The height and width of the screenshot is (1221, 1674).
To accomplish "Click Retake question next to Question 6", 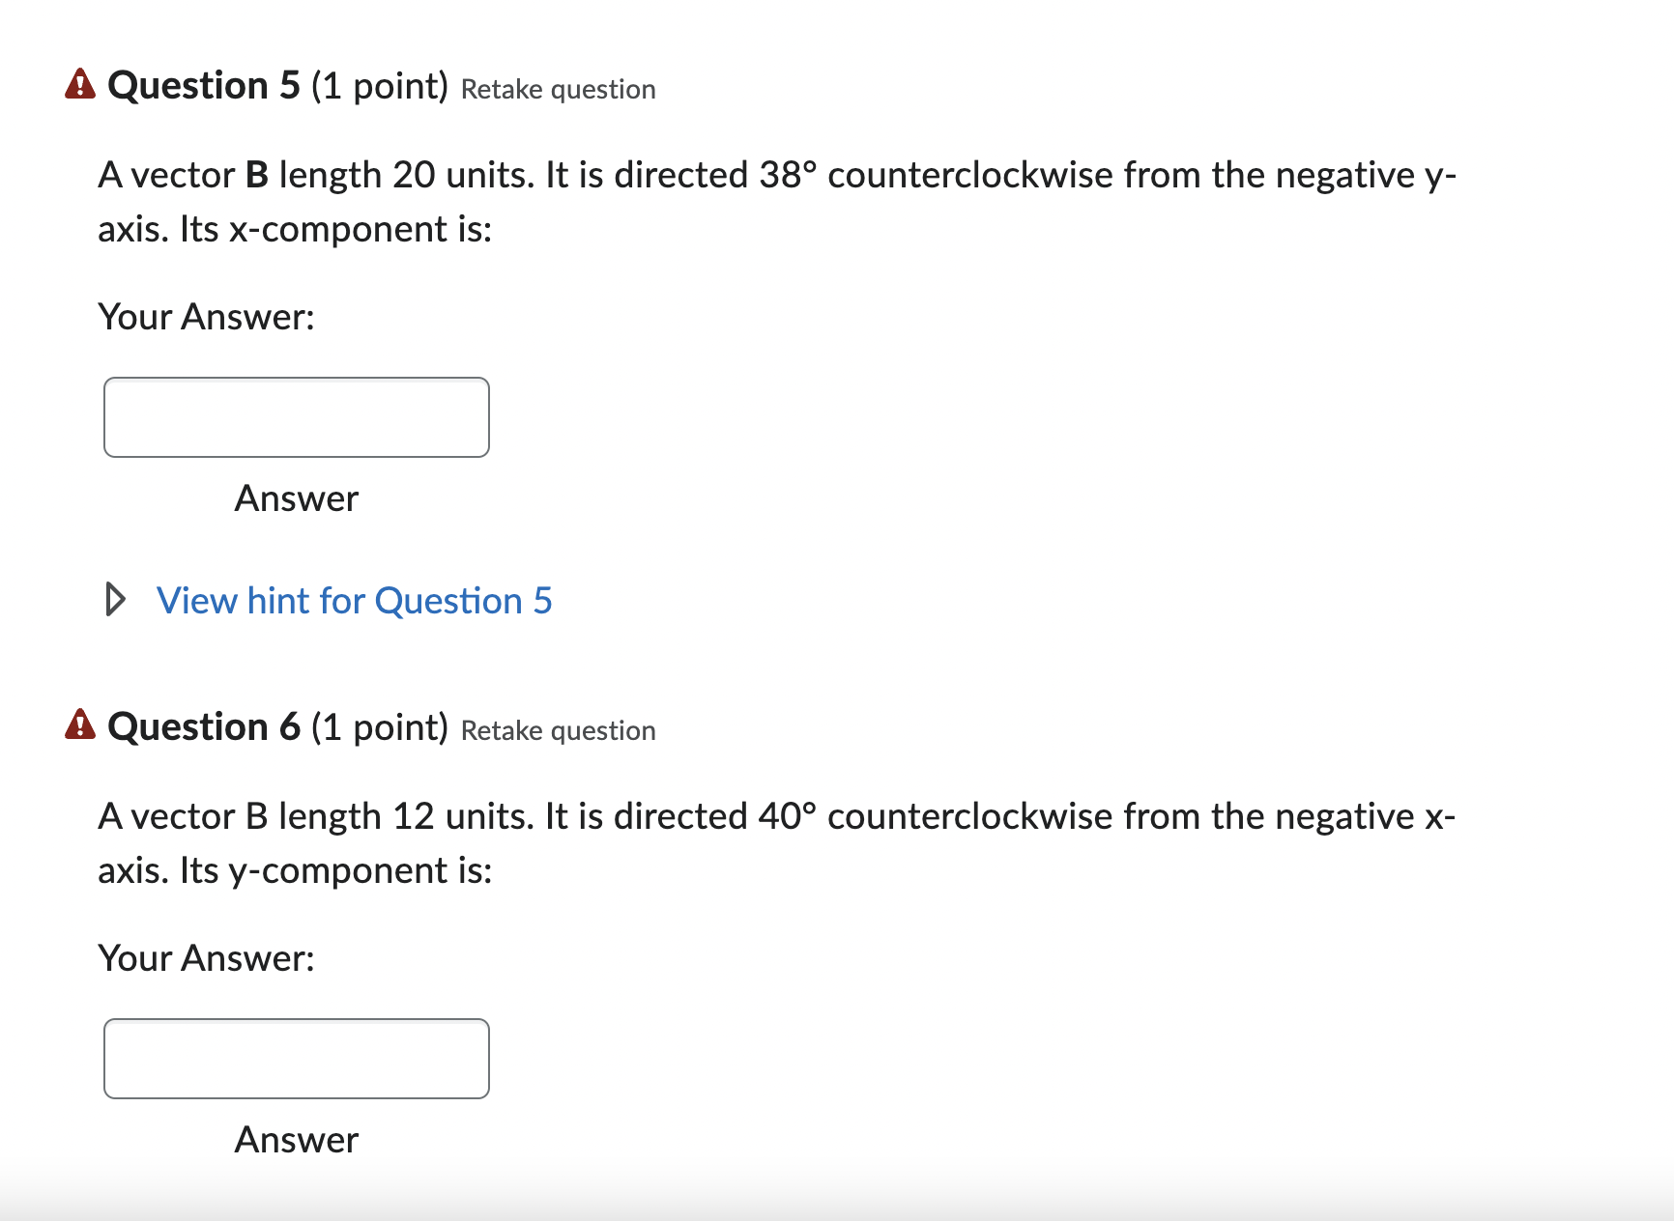I will click(557, 730).
